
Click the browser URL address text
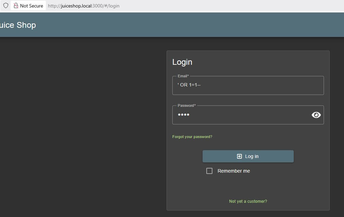[x=84, y=6]
